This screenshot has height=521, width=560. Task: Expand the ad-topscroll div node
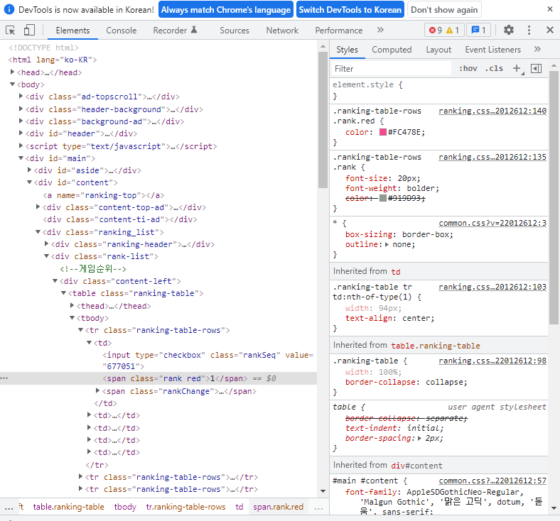(x=21, y=97)
